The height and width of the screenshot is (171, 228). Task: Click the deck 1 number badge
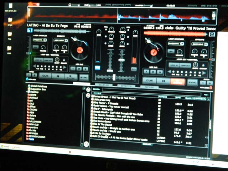(30, 30)
